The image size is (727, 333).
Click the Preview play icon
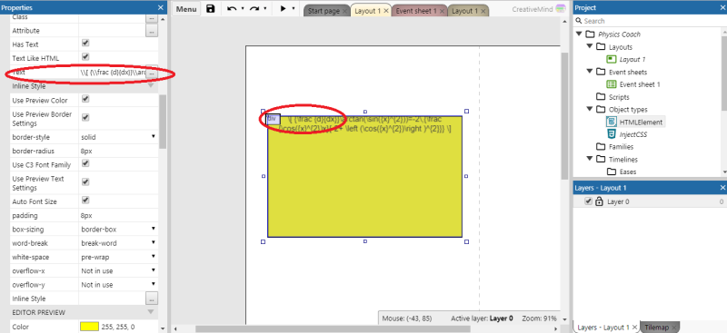coord(283,9)
